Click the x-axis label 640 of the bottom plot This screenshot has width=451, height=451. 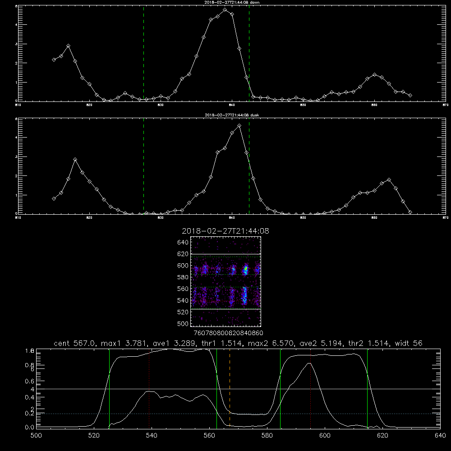(x=440, y=435)
